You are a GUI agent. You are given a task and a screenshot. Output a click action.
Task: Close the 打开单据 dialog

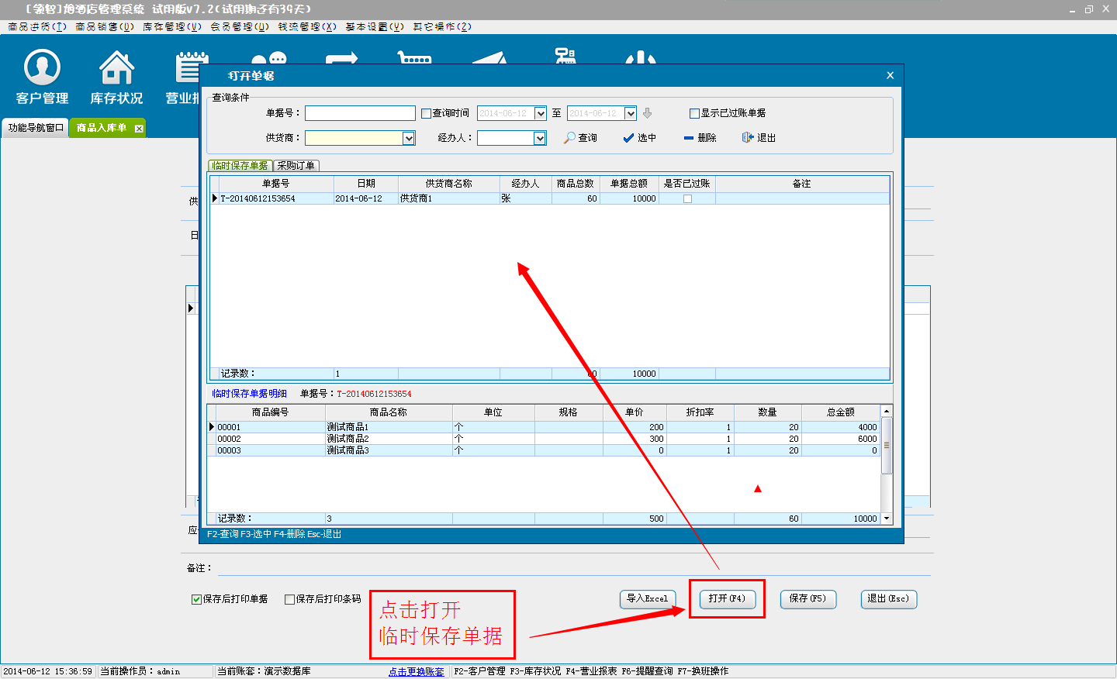coord(890,75)
